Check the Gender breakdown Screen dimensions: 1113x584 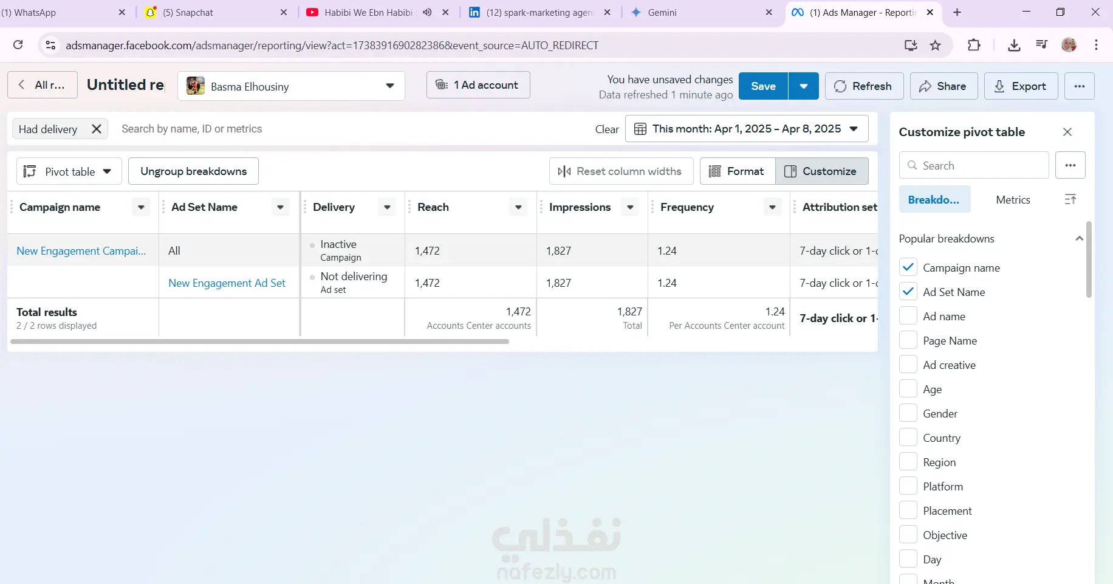click(908, 413)
